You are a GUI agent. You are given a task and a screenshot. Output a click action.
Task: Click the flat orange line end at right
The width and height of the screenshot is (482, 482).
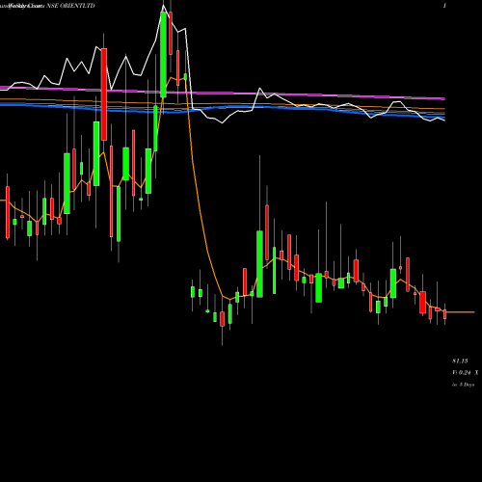pyautogui.click(x=461, y=312)
